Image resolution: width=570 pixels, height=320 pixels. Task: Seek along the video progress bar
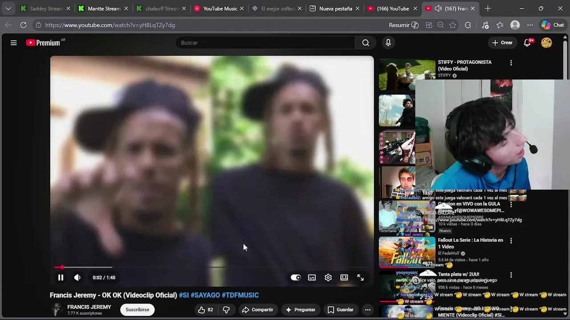tap(212, 267)
